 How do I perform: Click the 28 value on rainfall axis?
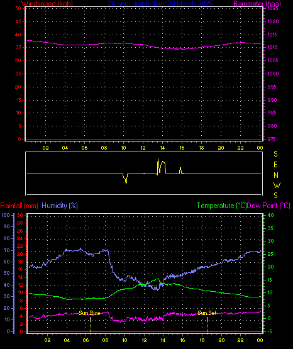19,223
